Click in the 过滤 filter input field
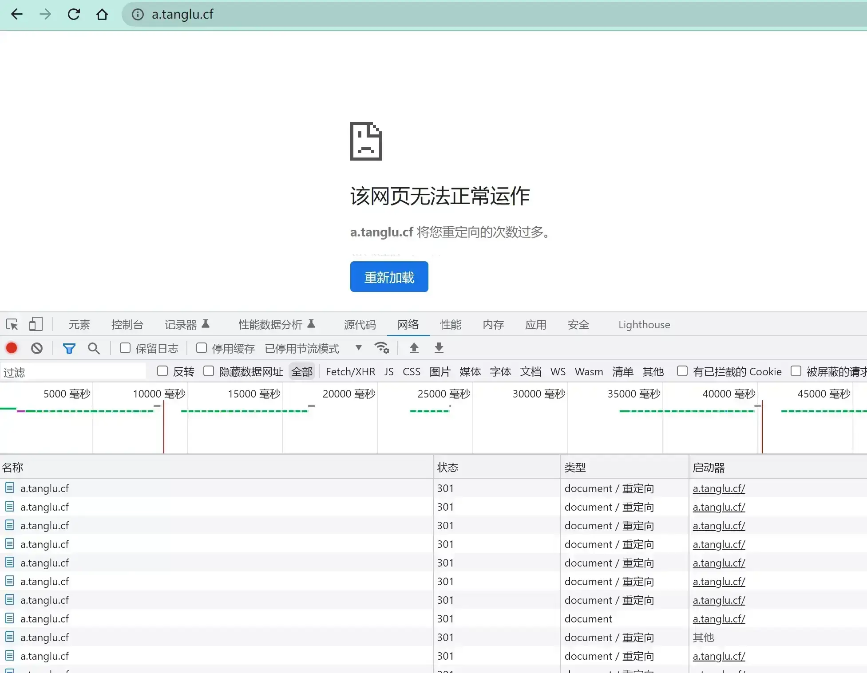This screenshot has width=867, height=673. (x=73, y=372)
